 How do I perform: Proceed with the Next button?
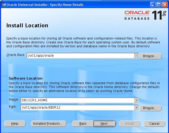104,124
